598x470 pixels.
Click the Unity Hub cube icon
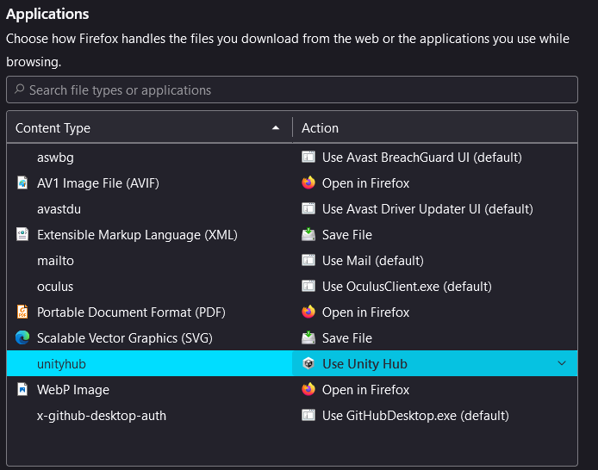(308, 364)
